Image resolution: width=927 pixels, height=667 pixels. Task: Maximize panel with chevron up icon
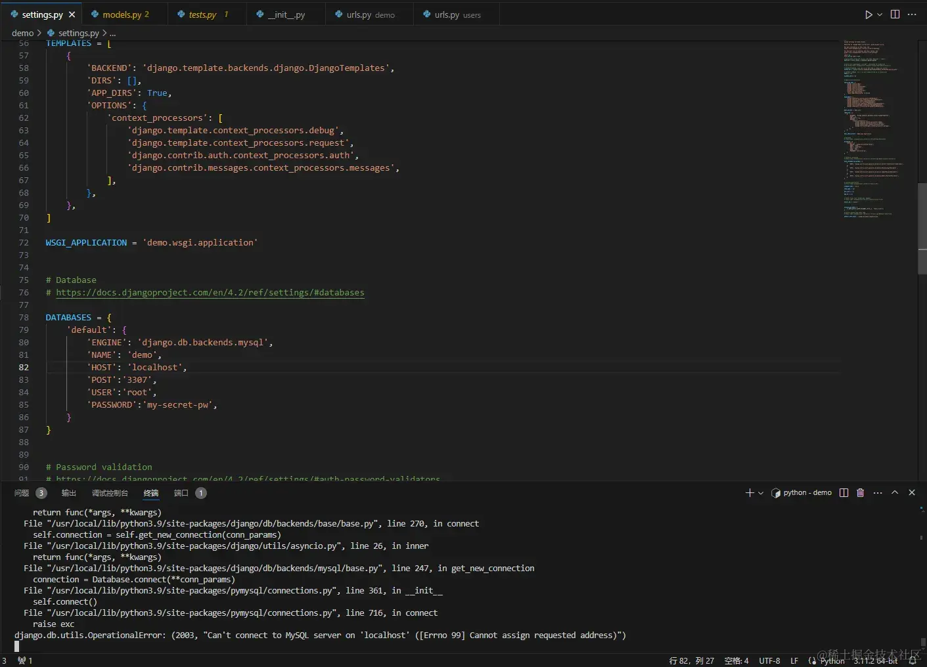(x=895, y=492)
